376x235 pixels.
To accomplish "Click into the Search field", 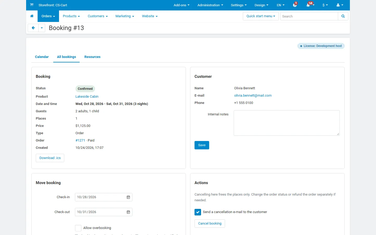I will click(x=309, y=16).
